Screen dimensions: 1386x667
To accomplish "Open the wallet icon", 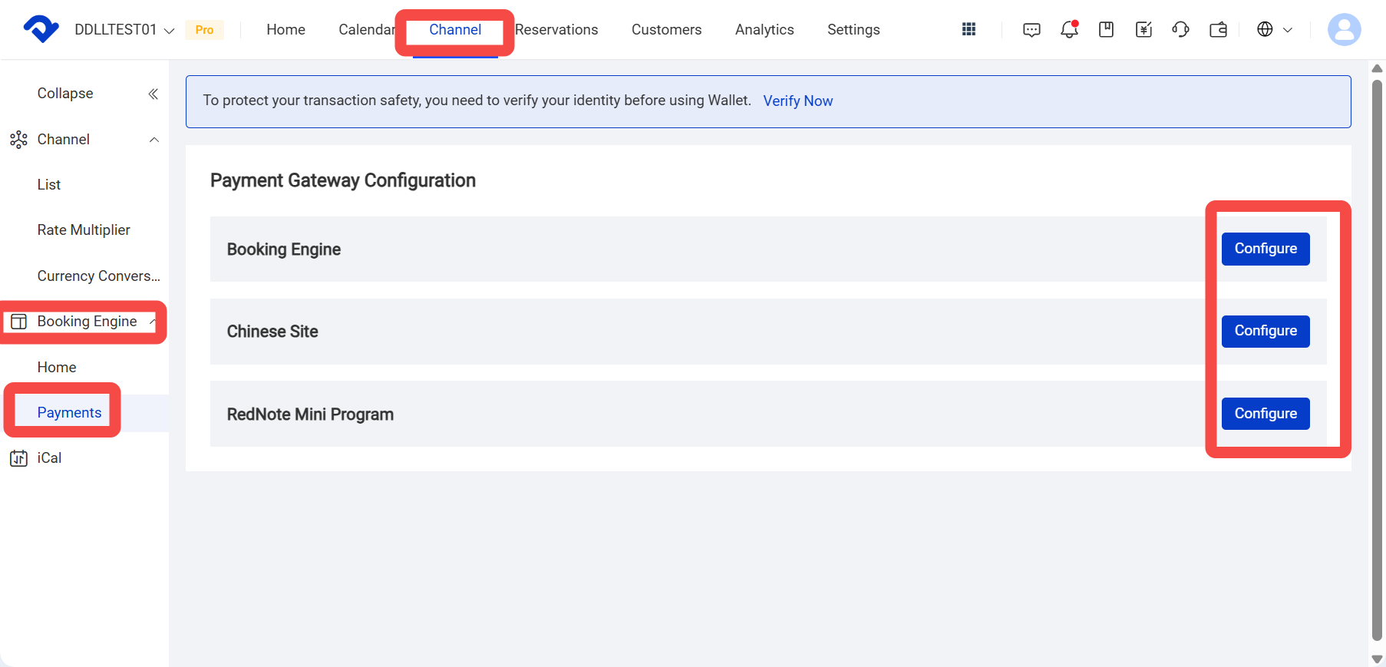I will [1218, 30].
